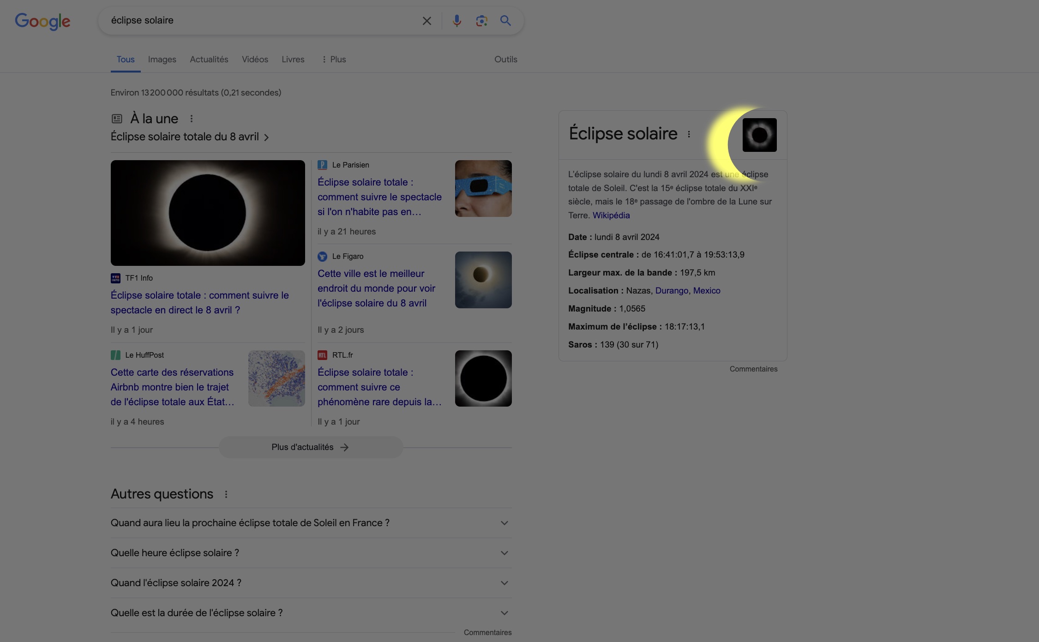Image resolution: width=1039 pixels, height=642 pixels.
Task: Switch to the Vidéos tab
Action: click(x=255, y=60)
